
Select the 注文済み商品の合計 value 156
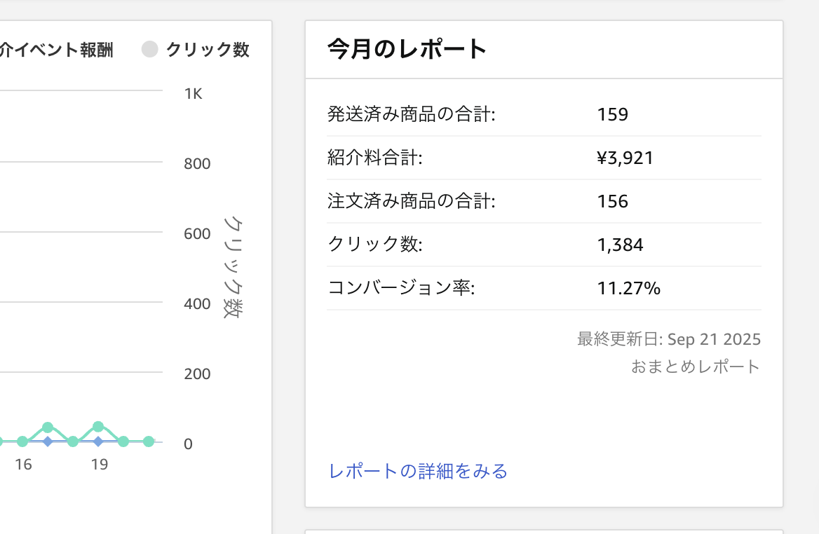613,202
